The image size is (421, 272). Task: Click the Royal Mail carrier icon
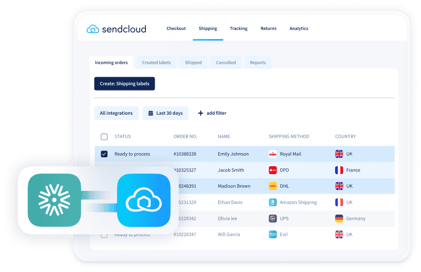(x=273, y=154)
